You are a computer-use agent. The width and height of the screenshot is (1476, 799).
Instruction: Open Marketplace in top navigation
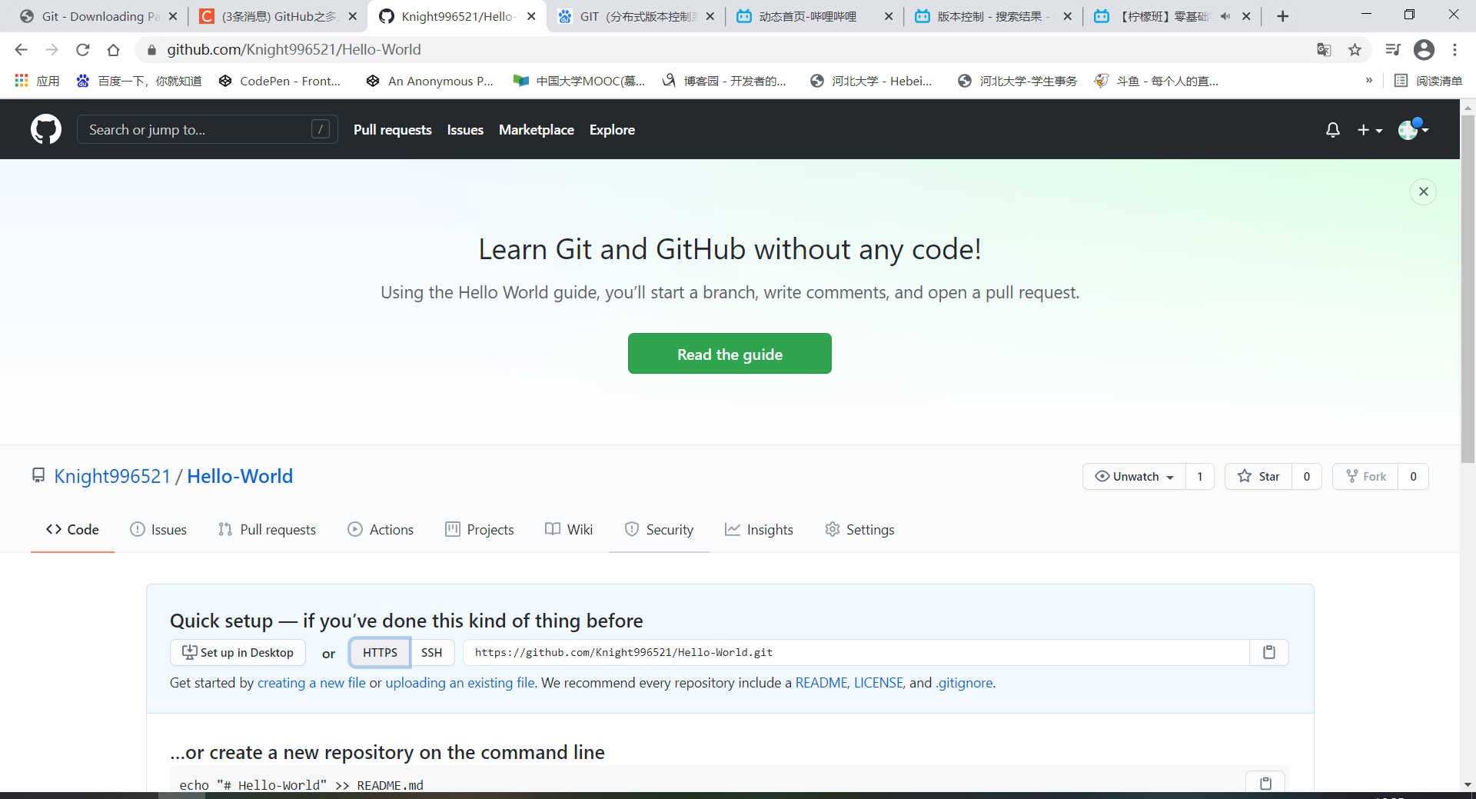537,130
